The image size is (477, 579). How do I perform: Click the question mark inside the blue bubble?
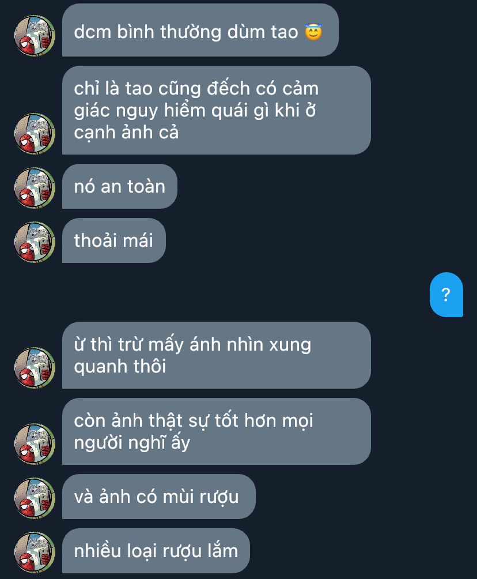446,295
